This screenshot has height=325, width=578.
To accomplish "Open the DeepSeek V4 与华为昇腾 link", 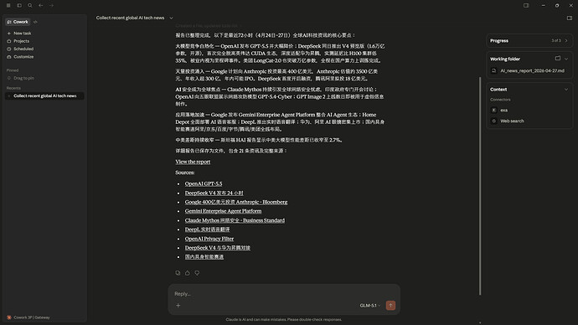I will tap(218, 248).
